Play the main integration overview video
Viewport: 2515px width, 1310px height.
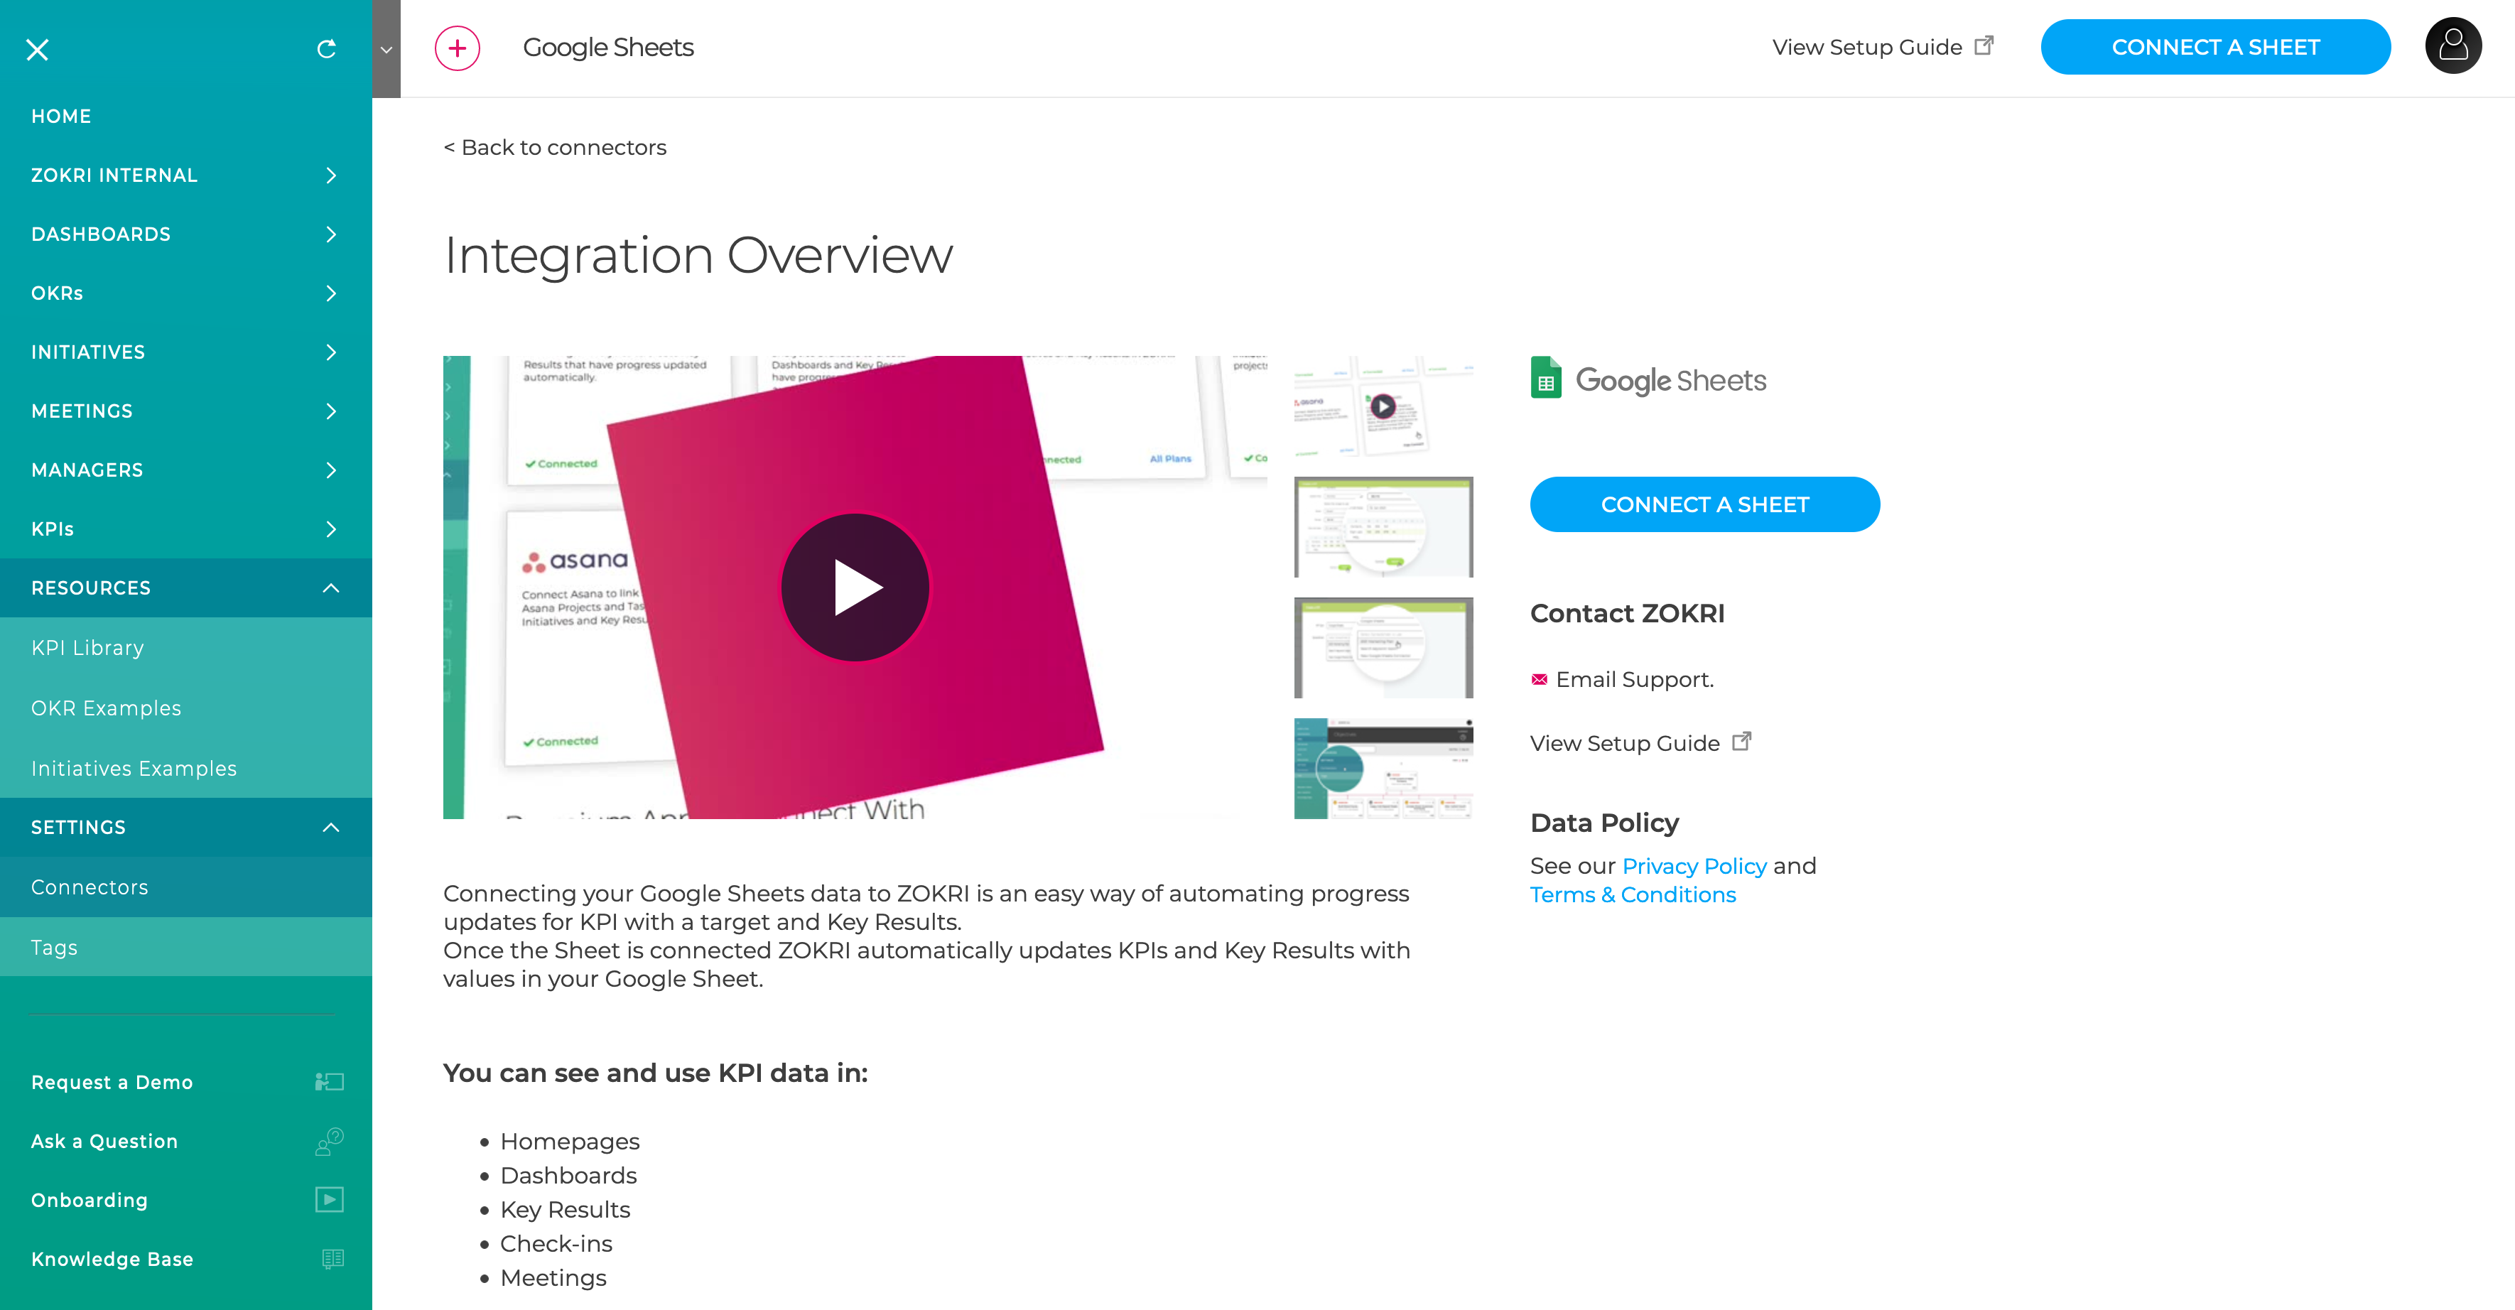point(856,588)
